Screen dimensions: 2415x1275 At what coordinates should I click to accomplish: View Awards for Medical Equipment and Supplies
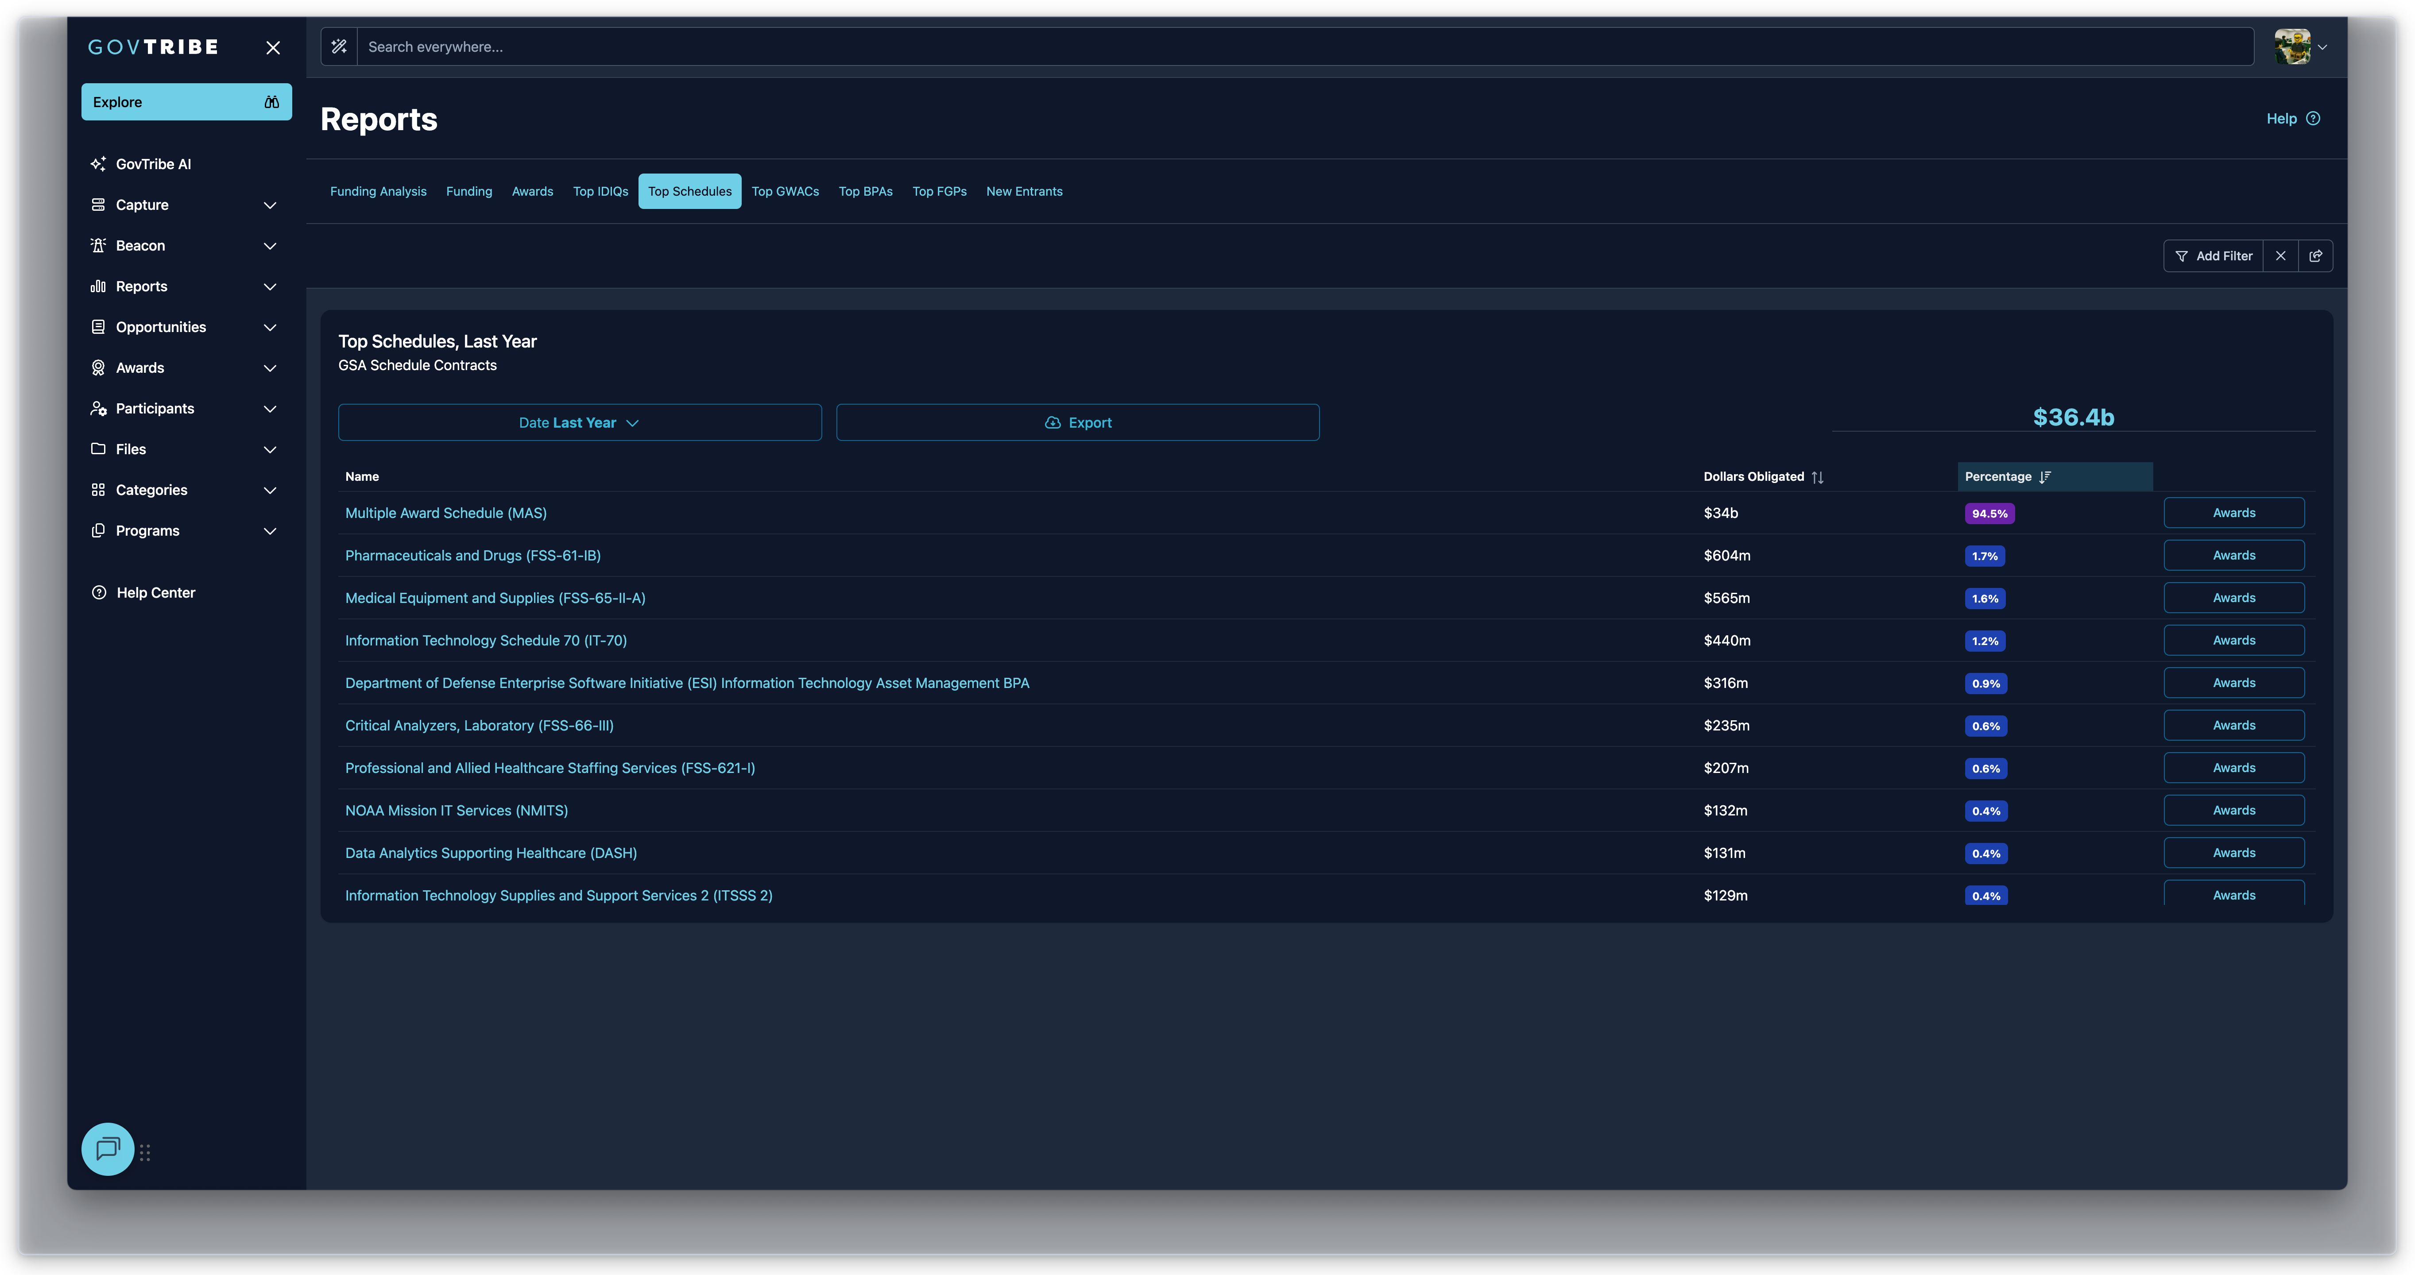coord(2234,598)
